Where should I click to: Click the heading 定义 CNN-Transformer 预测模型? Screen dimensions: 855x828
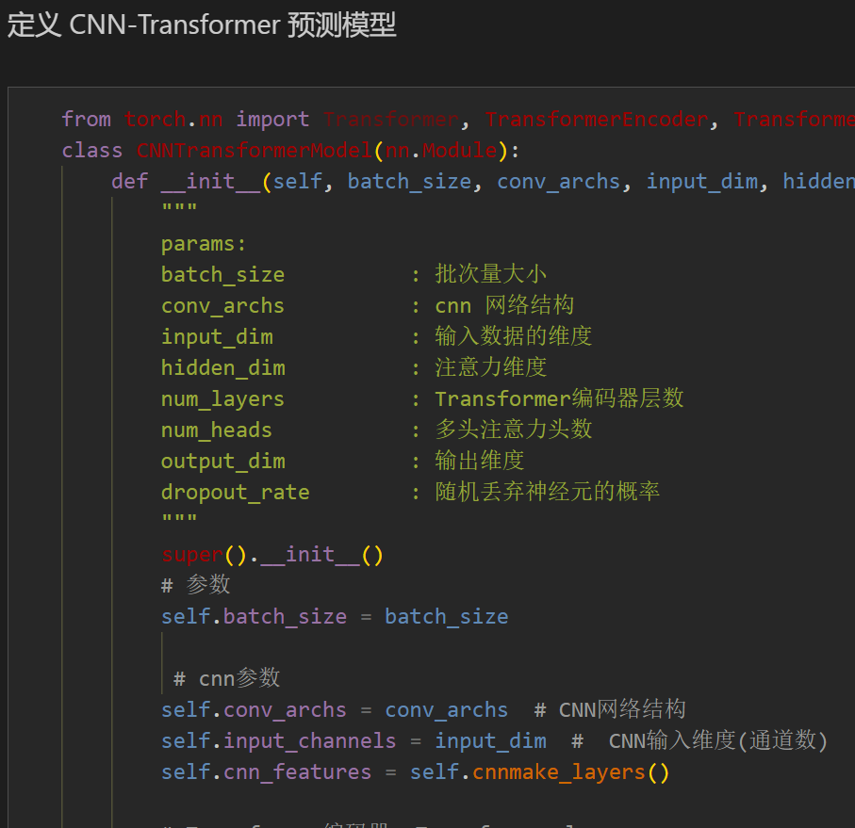[201, 24]
